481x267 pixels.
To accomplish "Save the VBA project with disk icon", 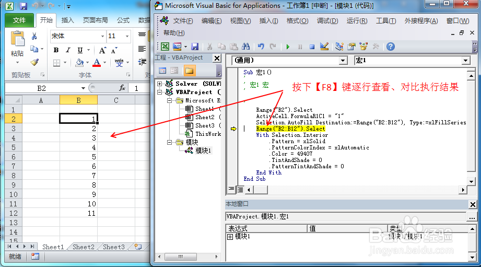I will point(195,47).
